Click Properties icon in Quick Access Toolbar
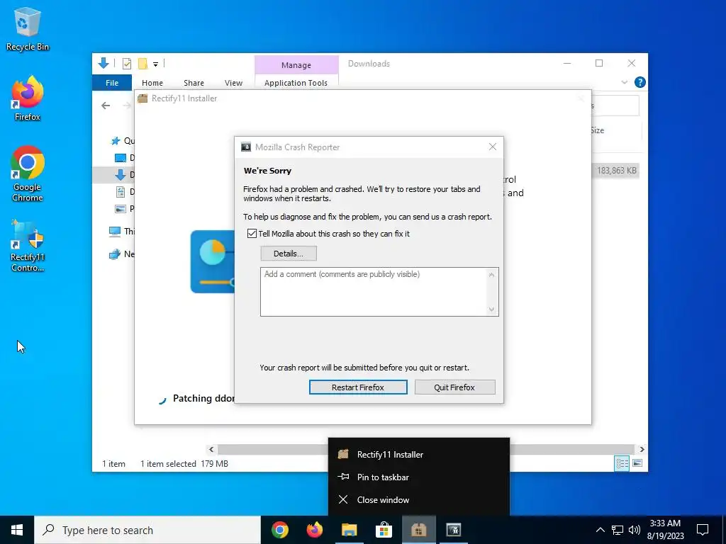This screenshot has width=726, height=544. tap(127, 64)
